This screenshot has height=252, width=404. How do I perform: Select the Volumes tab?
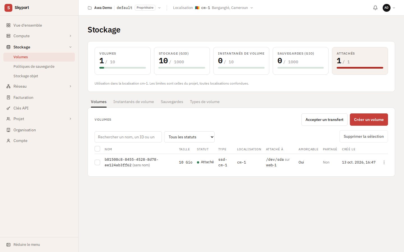coord(99,102)
